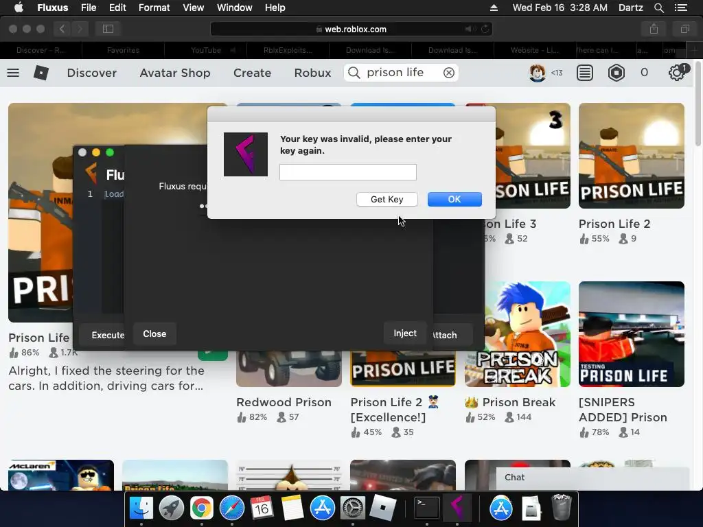Screen dimensions: 703x527
Task: Open the Avatar Shop page
Action: pyautogui.click(x=175, y=73)
